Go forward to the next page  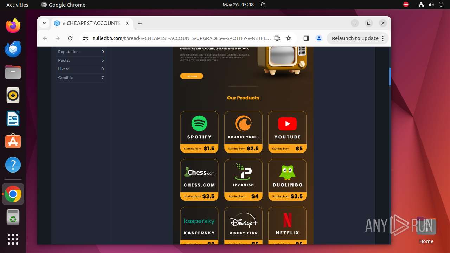point(58,38)
